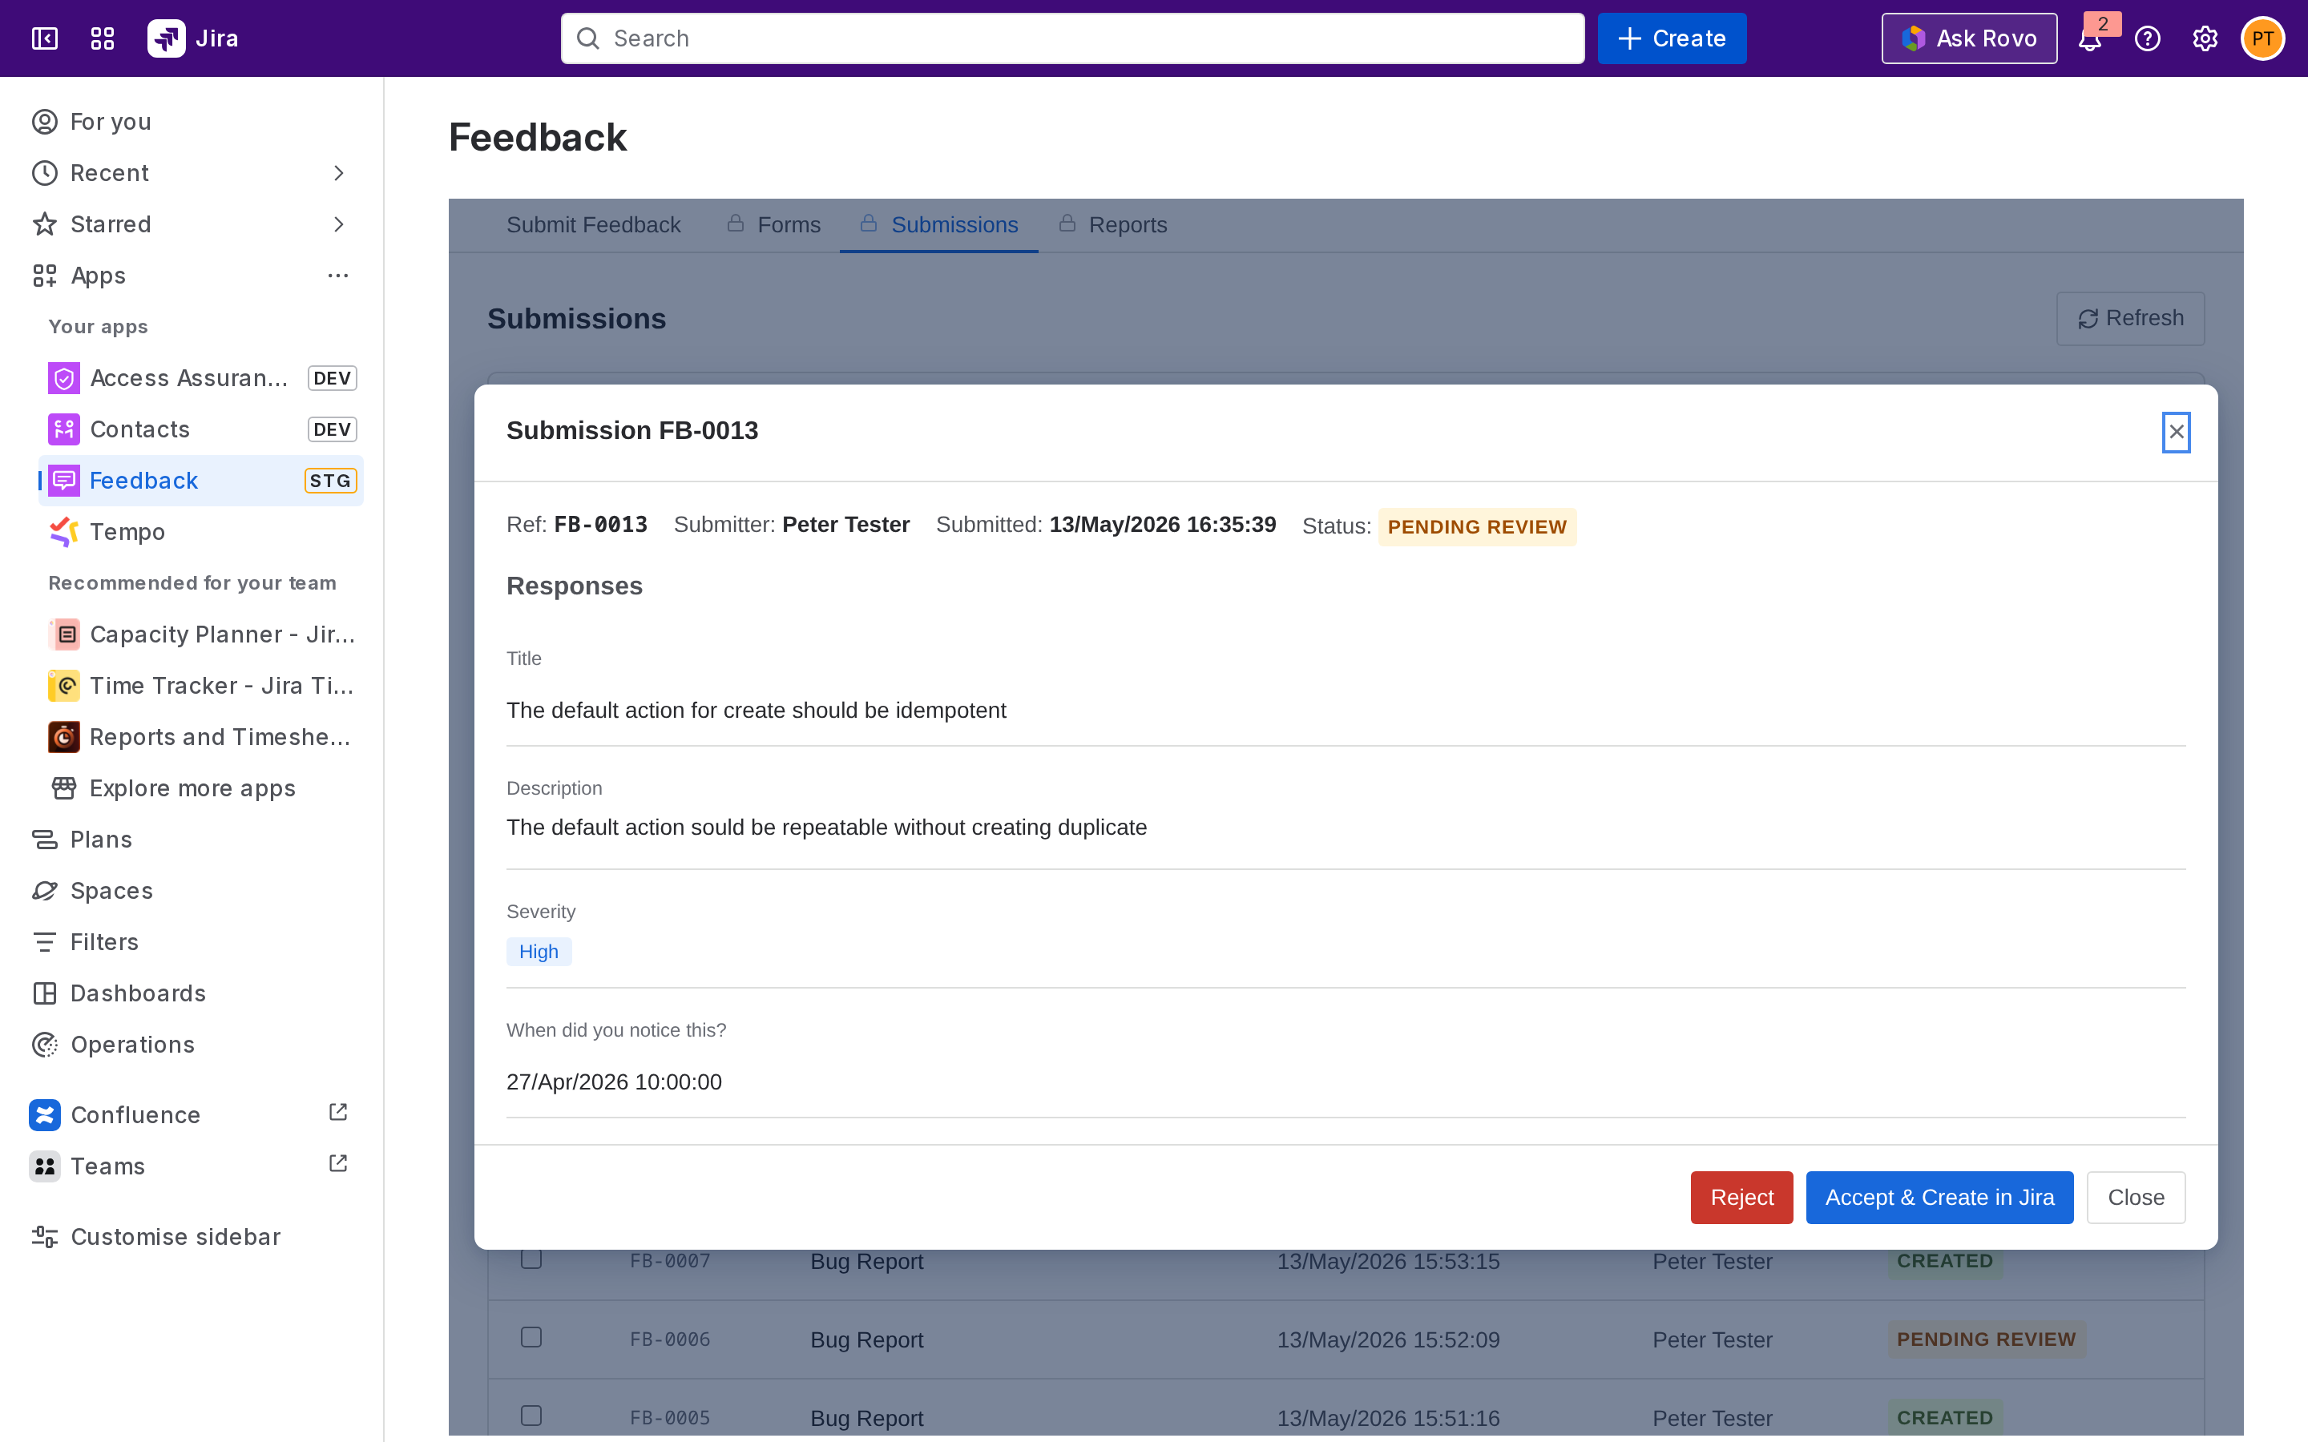Open Confluence app icon
The width and height of the screenshot is (2308, 1442).
(45, 1115)
